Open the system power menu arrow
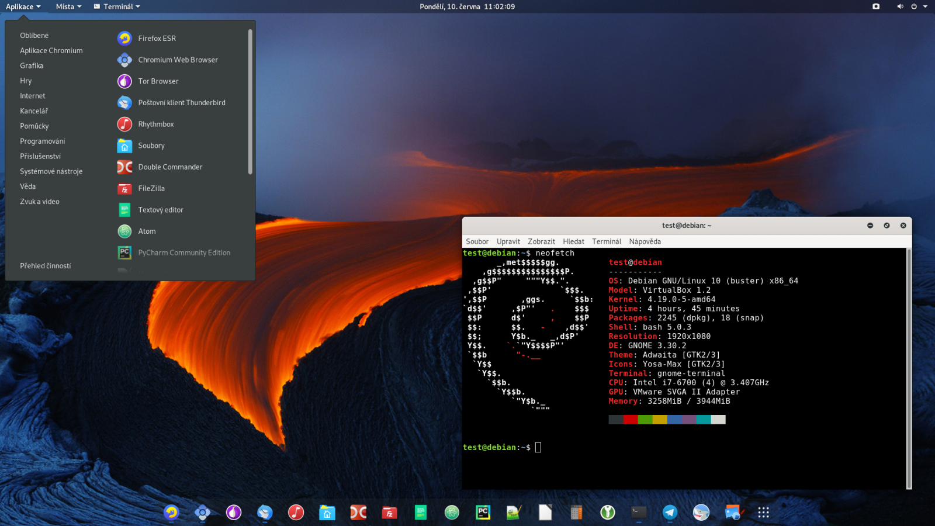935x526 pixels. pos(925,6)
